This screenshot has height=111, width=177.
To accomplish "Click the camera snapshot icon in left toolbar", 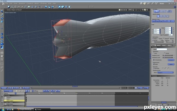I will [2, 53].
